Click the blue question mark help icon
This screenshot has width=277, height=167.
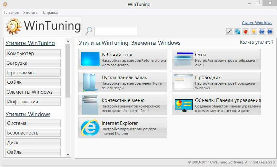pyautogui.click(x=262, y=32)
